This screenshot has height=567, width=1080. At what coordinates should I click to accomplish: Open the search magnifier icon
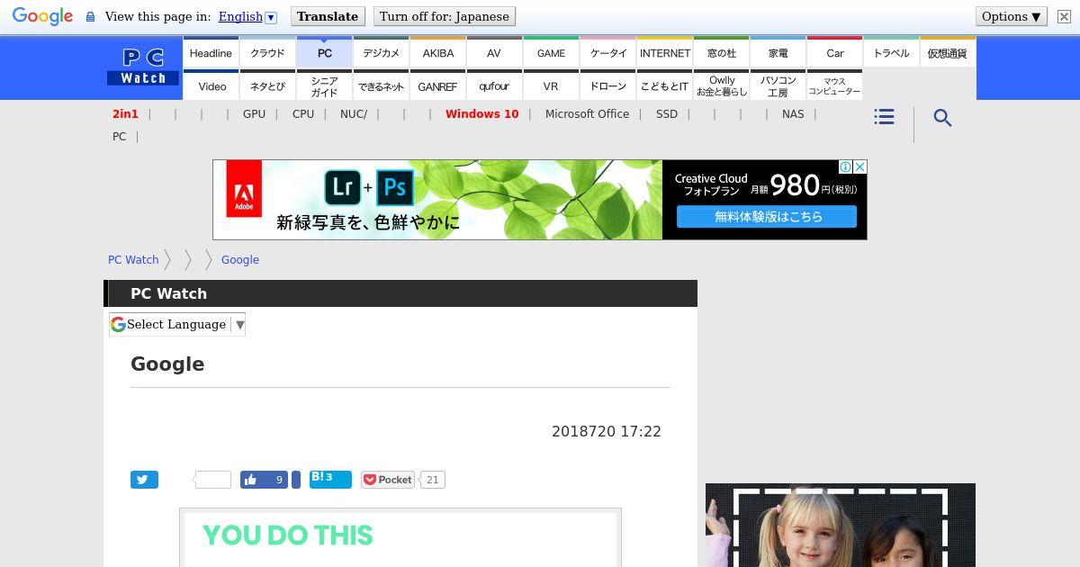pyautogui.click(x=942, y=118)
